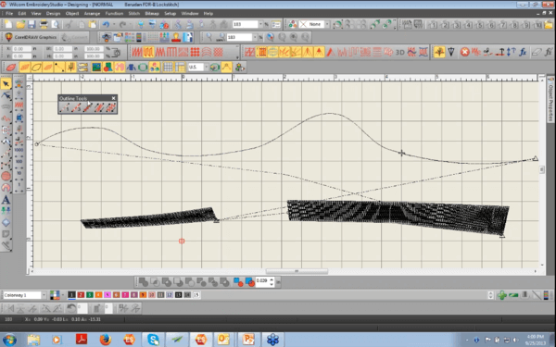Select the red dotted grid stitch type
This screenshot has width=556, height=347.
pos(195,53)
